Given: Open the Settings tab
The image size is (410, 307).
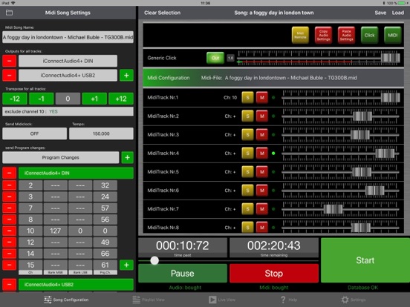Looking at the screenshot, I should [x=354, y=300].
